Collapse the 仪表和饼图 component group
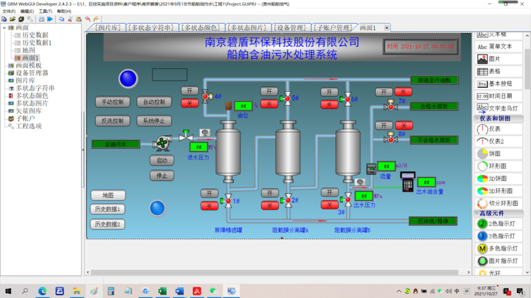 [x=477, y=118]
